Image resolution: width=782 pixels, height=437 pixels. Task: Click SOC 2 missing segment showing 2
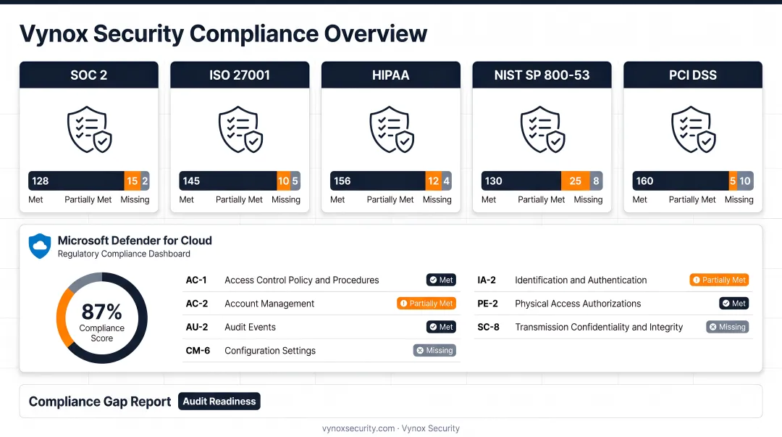point(145,180)
